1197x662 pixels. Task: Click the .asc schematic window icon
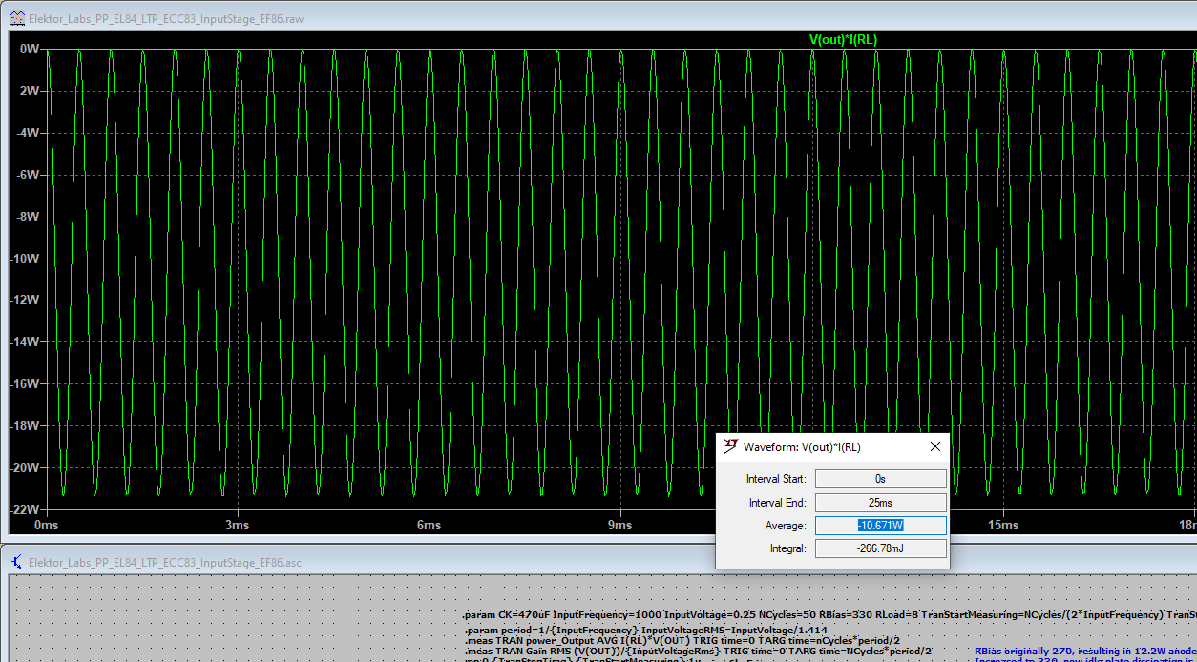tap(16, 562)
